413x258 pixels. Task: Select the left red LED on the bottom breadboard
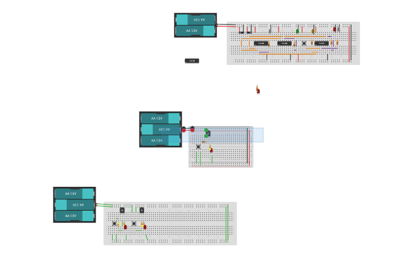pyautogui.click(x=125, y=227)
